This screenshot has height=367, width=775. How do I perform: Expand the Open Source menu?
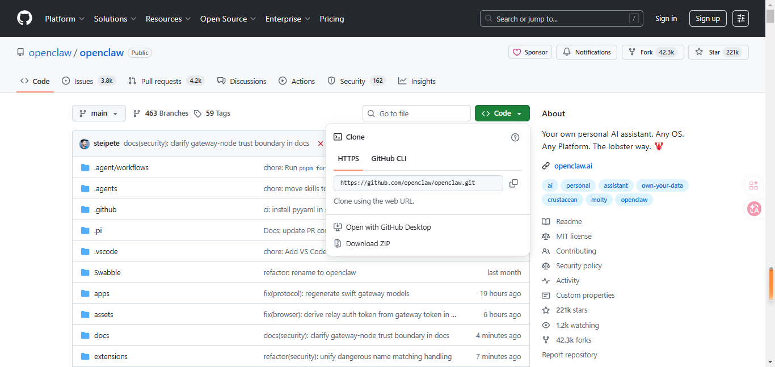pos(228,19)
